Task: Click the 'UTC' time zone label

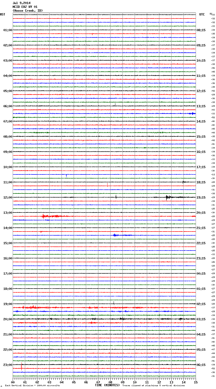Action: tap(202, 14)
